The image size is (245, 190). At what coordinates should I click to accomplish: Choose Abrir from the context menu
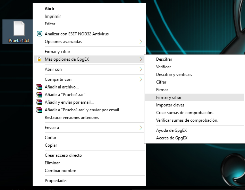click(90, 9)
